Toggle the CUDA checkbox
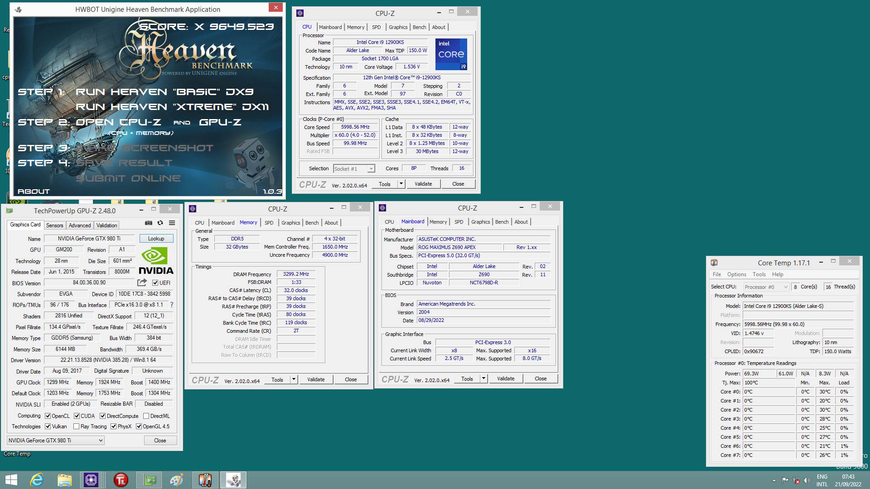Screen dimensions: 870x489 coord(77,416)
